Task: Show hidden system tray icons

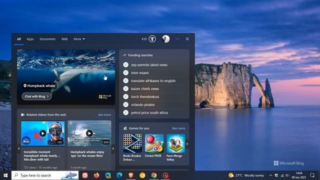Action: (270, 175)
